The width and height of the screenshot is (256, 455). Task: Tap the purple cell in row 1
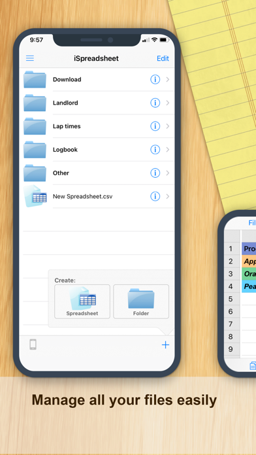click(x=249, y=248)
